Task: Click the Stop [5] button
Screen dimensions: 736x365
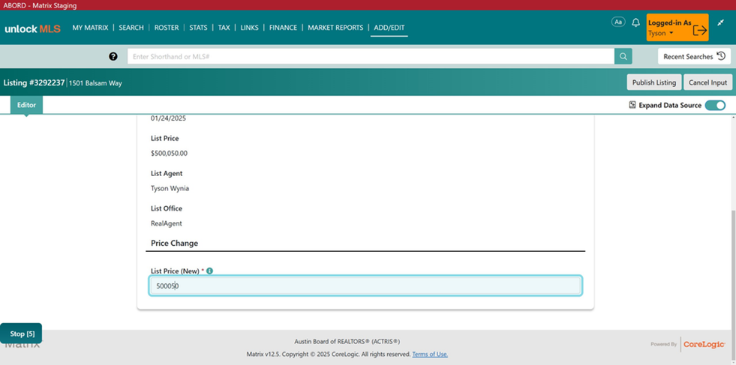Action: point(21,334)
